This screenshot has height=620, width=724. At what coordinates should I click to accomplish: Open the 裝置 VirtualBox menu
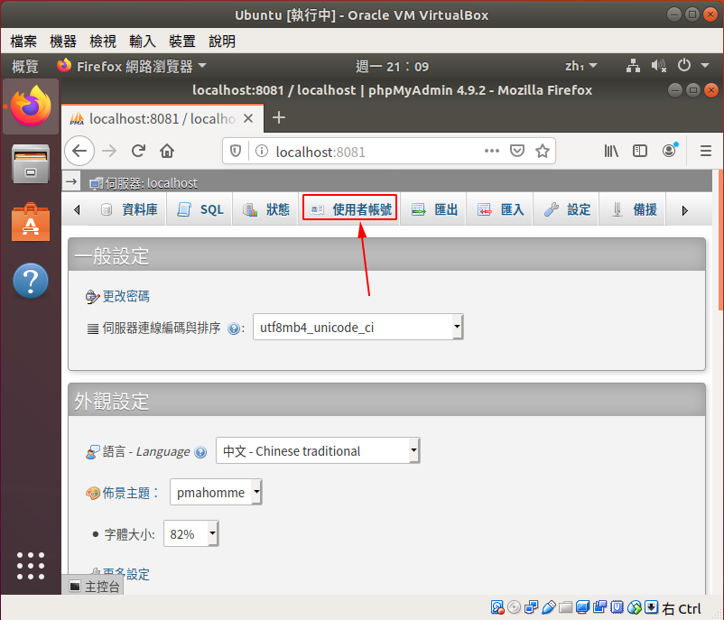[182, 42]
